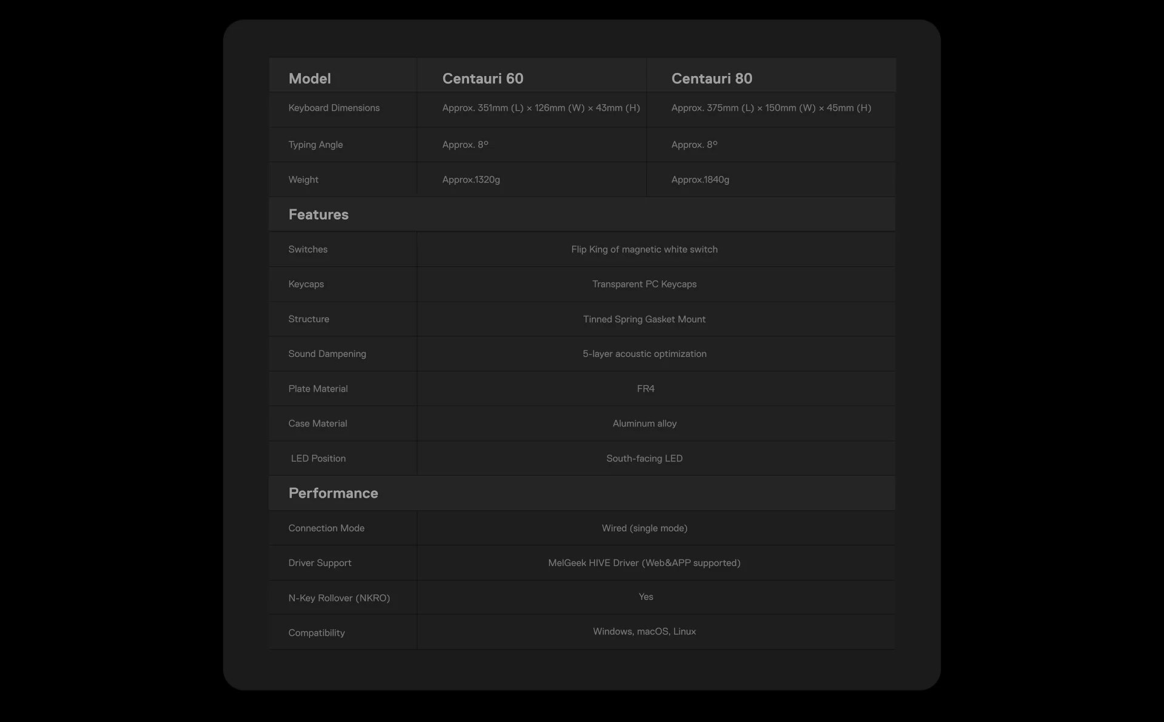This screenshot has width=1164, height=722.
Task: Click the Keyboard Dimensions row label
Action: (x=334, y=108)
